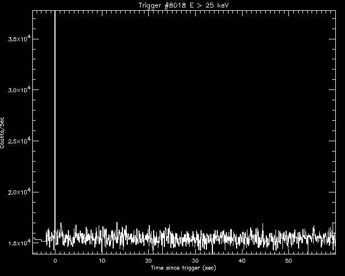Click the y-axis tick label 2.0×10⁴
The height and width of the screenshot is (276, 345).
19,192
